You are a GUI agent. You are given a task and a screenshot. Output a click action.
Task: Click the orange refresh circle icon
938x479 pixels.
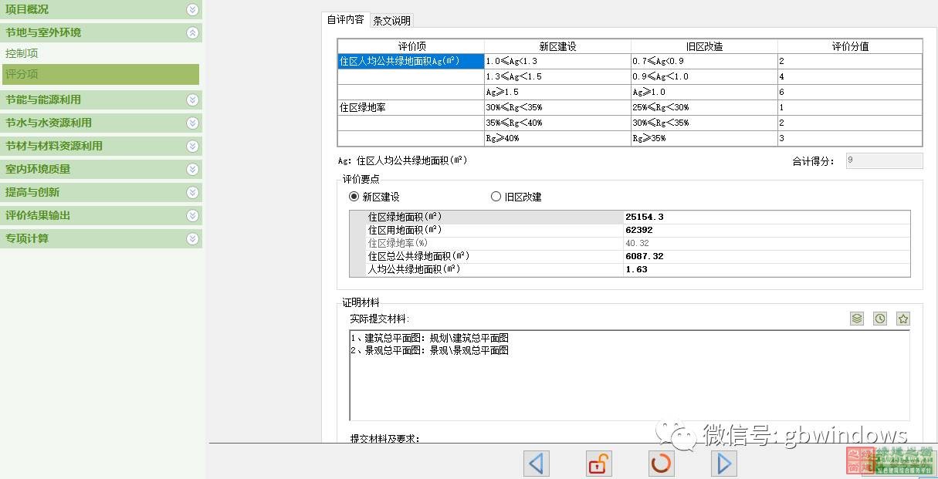662,463
